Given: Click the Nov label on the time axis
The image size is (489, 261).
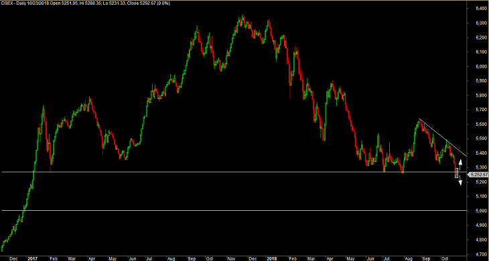Looking at the screenshot, I should [231, 258].
